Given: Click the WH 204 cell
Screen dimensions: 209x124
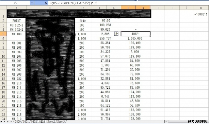Looking at the screenshot, I should (17, 56).
